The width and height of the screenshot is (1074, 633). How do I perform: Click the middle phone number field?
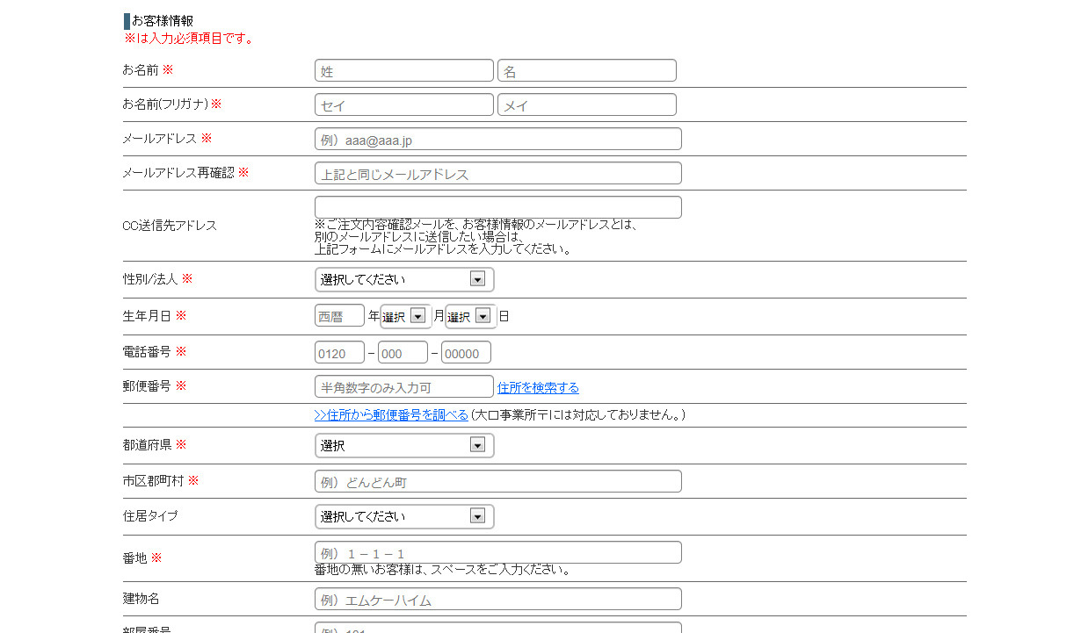(x=403, y=353)
